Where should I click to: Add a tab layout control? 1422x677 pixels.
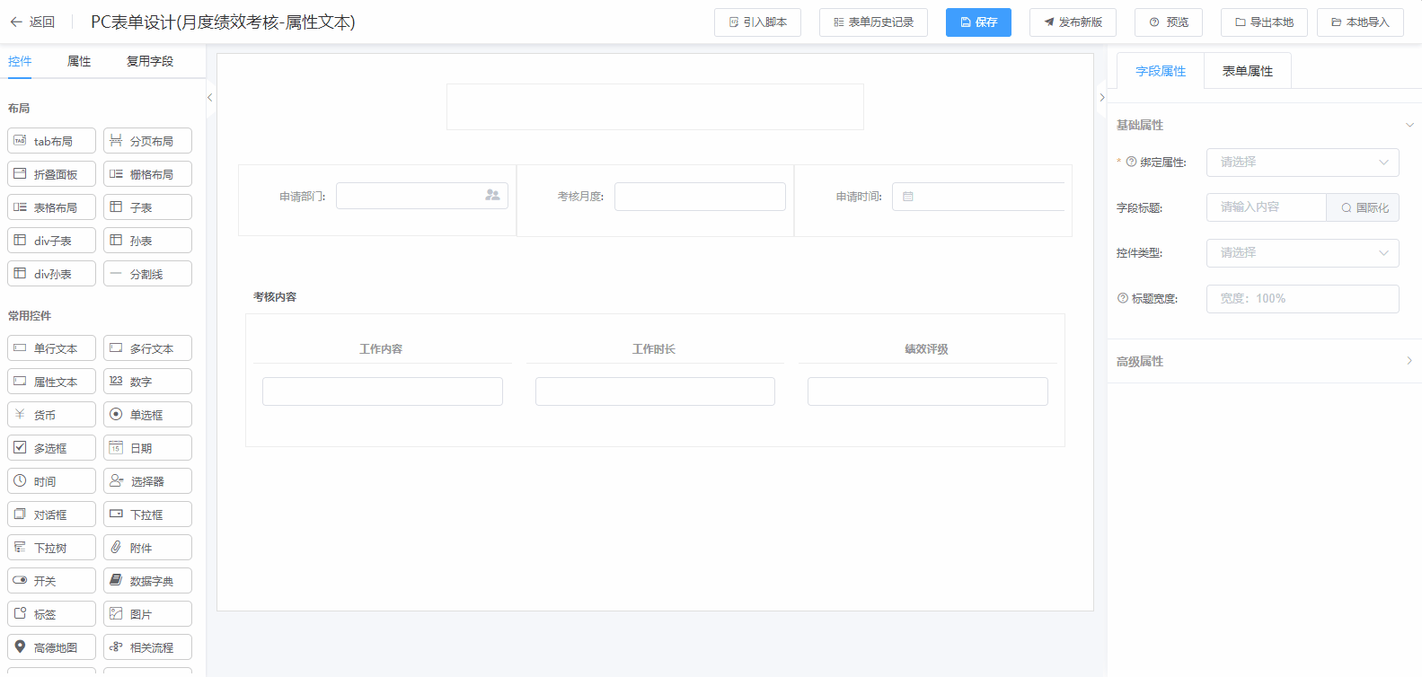pos(52,141)
